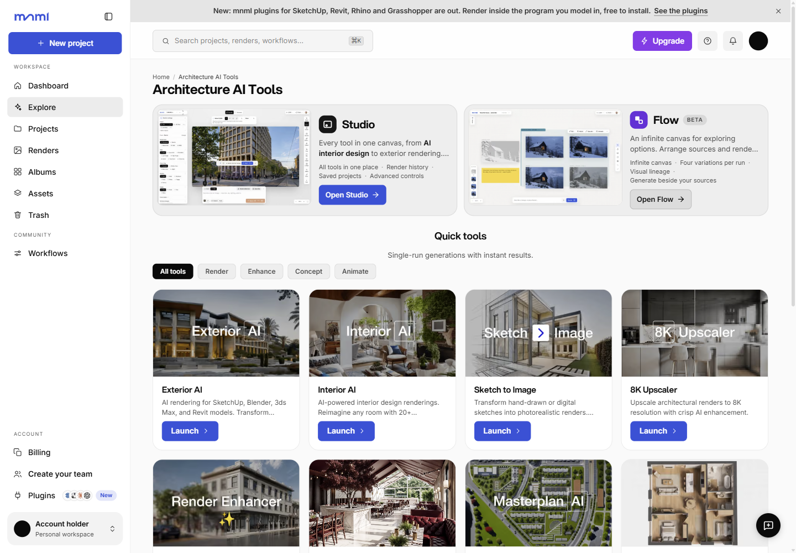The image size is (796, 553).
Task: Follow the See the plugins link
Action: tap(680, 11)
